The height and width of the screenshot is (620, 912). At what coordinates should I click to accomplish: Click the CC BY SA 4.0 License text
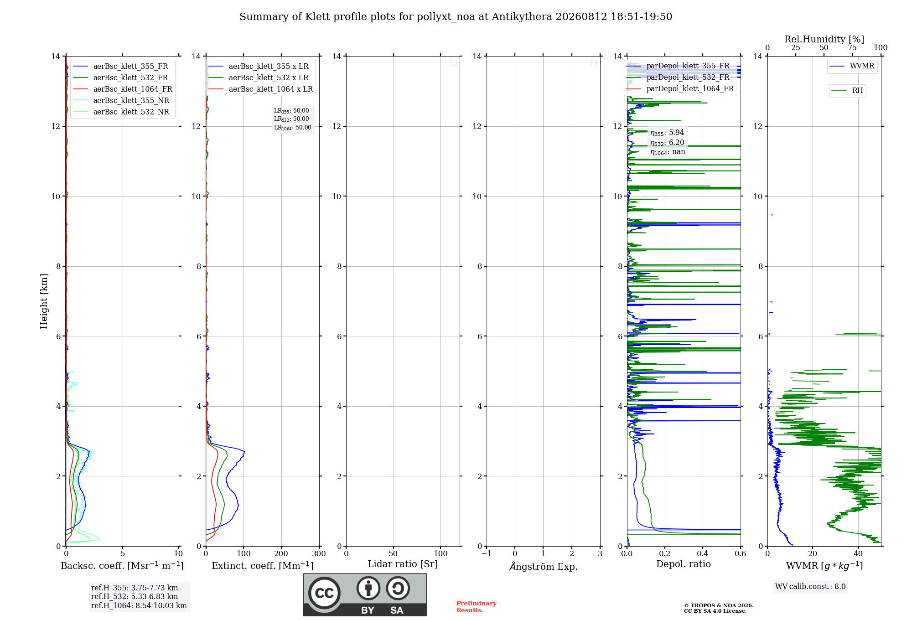[x=715, y=611]
